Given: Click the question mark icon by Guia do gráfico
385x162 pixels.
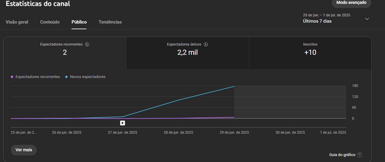Looking at the screenshot, I should click(360, 155).
